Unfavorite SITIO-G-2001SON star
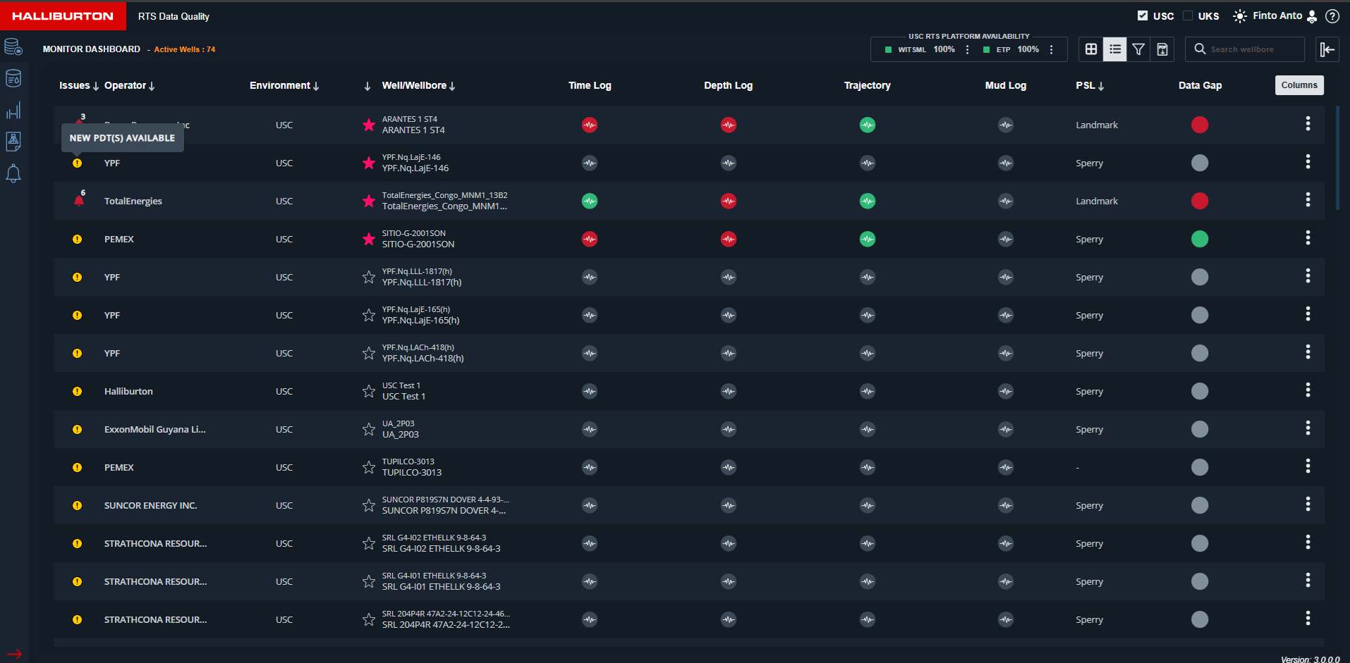This screenshot has width=1350, height=663. (368, 239)
